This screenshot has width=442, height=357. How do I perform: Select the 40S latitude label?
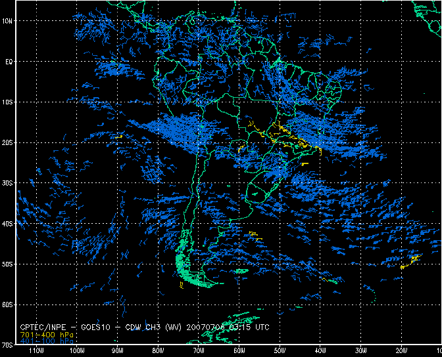tap(8, 224)
